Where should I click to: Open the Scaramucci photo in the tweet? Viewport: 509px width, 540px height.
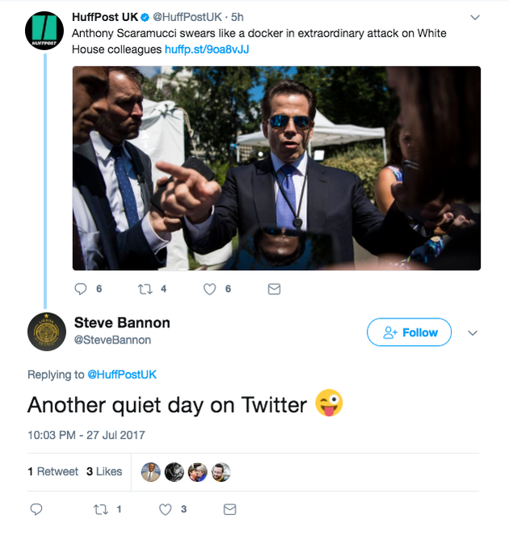pyautogui.click(x=276, y=168)
